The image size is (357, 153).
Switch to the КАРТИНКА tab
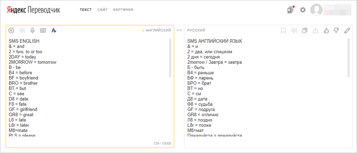coord(123,10)
